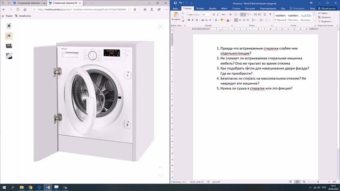Apply underline formatting in Word ribbon

click(x=197, y=20)
